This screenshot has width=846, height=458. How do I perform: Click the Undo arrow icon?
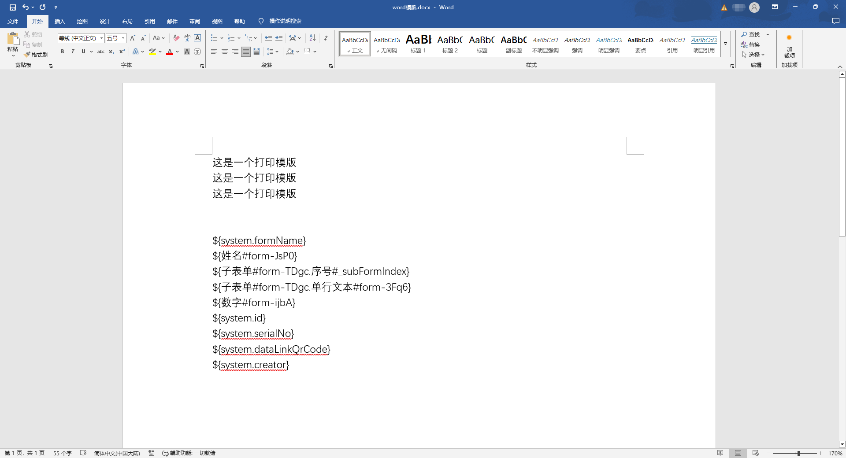(x=26, y=7)
